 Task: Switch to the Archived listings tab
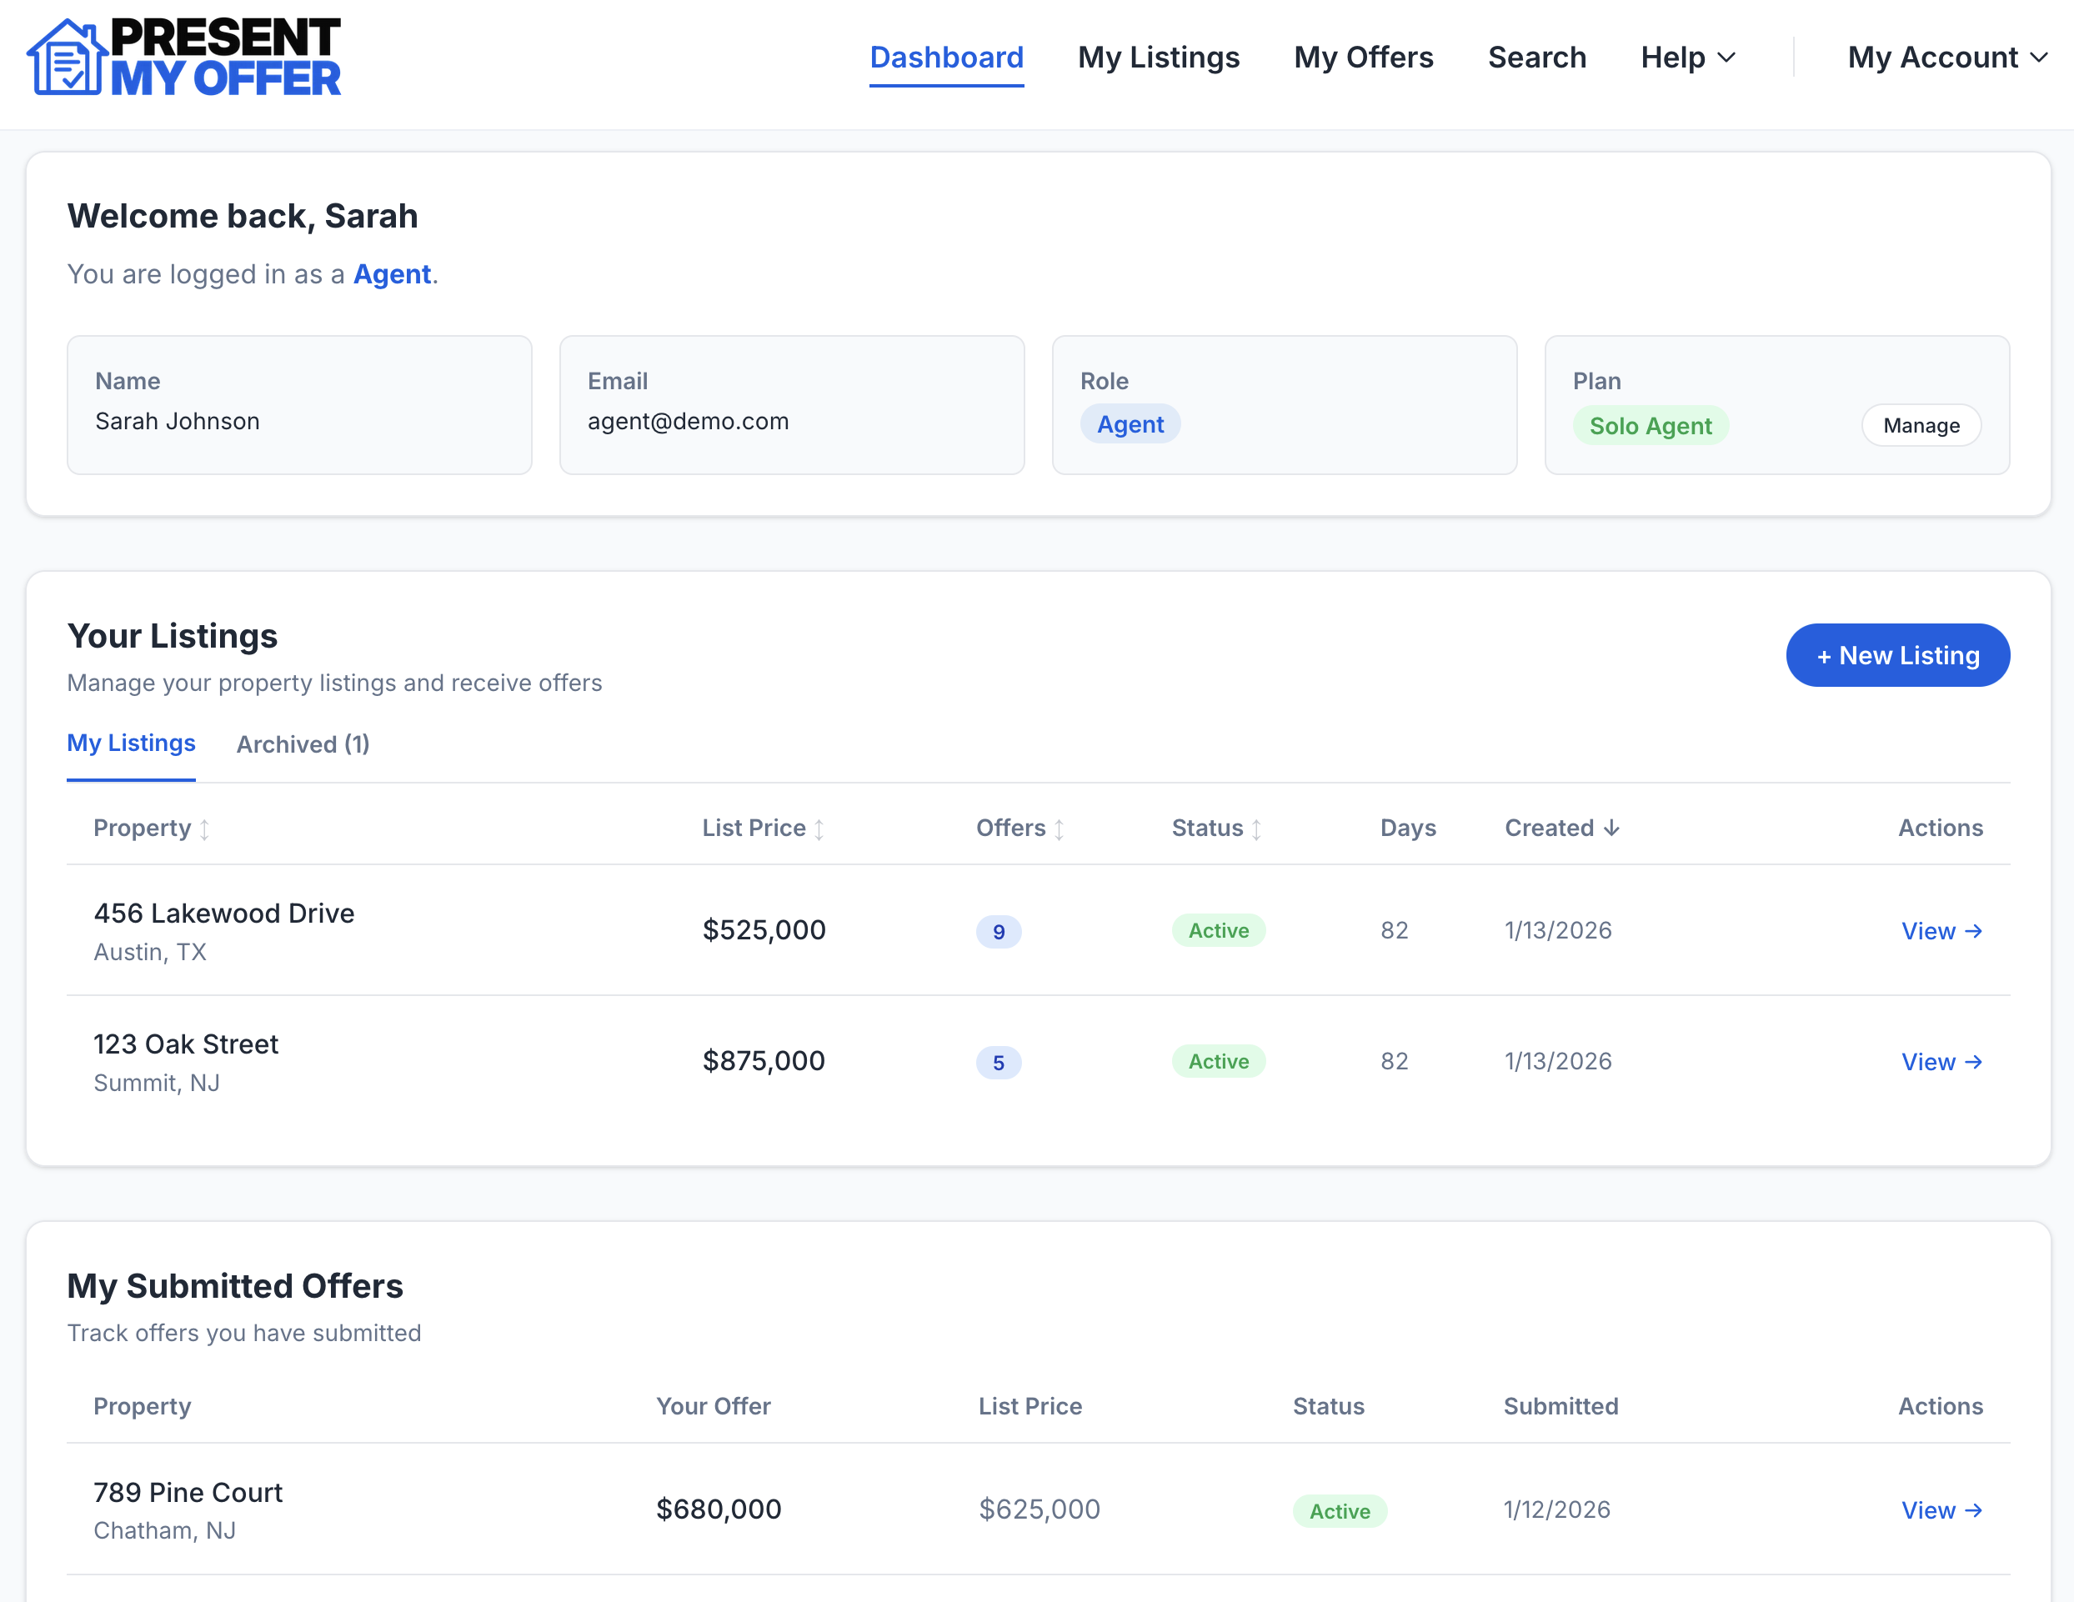coord(302,743)
